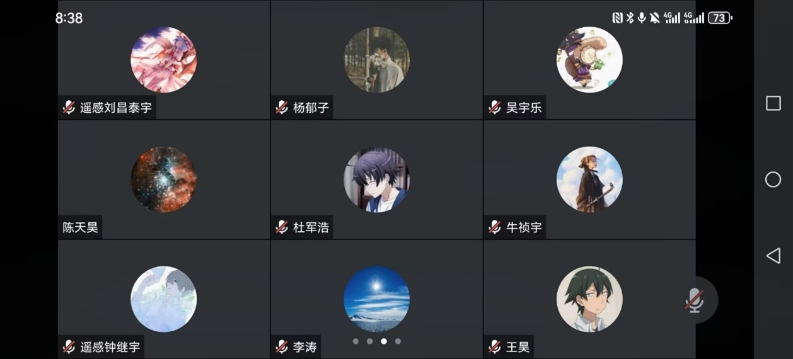Tap muted mic icon beside 王昊
Image resolution: width=793 pixels, height=359 pixels.
[x=495, y=347]
